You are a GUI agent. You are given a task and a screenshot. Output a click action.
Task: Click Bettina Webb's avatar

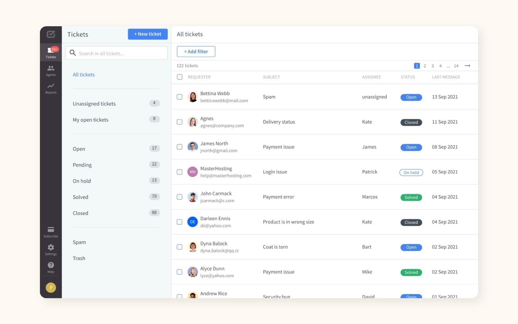click(x=193, y=97)
